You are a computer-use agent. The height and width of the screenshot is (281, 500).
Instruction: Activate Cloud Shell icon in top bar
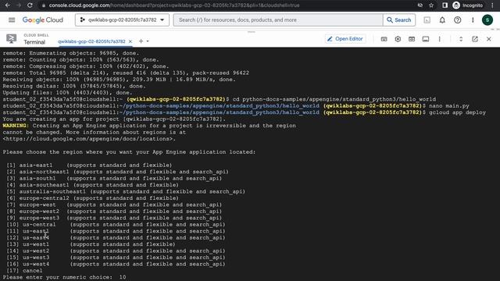(427, 20)
